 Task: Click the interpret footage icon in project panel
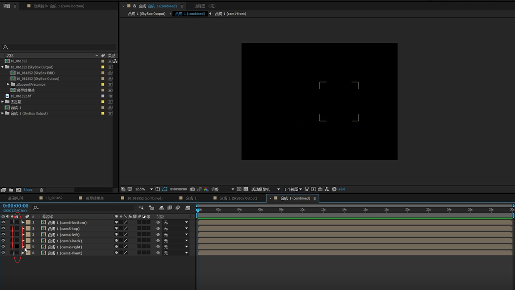pos(3,190)
